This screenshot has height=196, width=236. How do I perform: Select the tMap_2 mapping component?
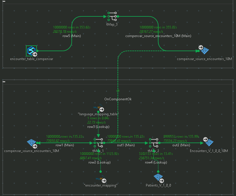click(154, 143)
